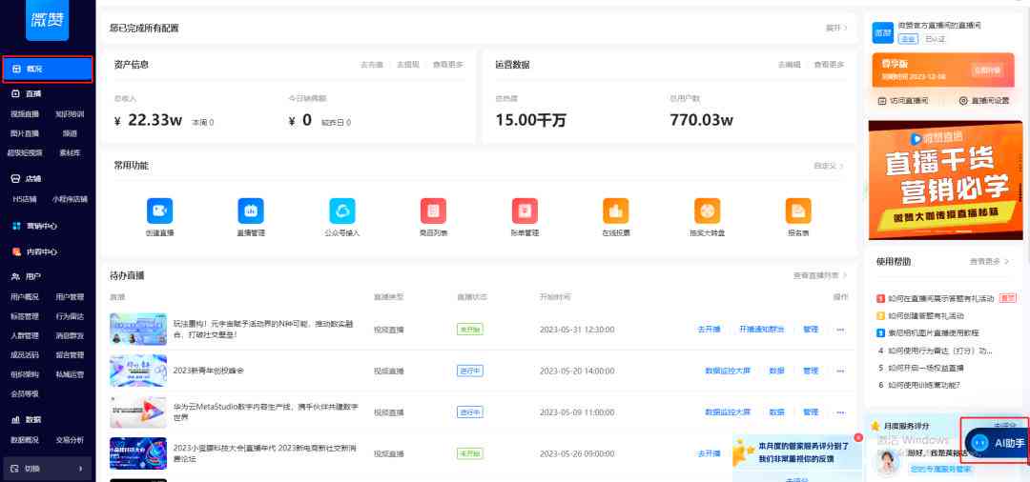Screen dimensions: 1030x482
Task: Open the 直播干货 营销必学 banner
Action: (x=945, y=180)
